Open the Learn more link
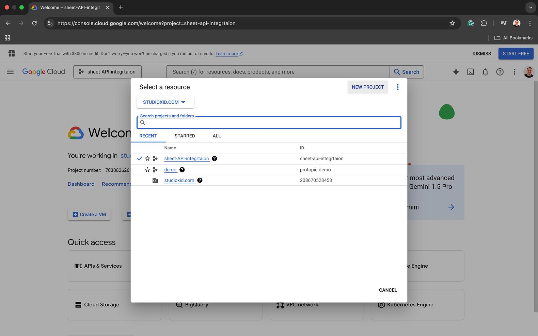Screen dimensions: 538x336 pyautogui.click(x=229, y=54)
